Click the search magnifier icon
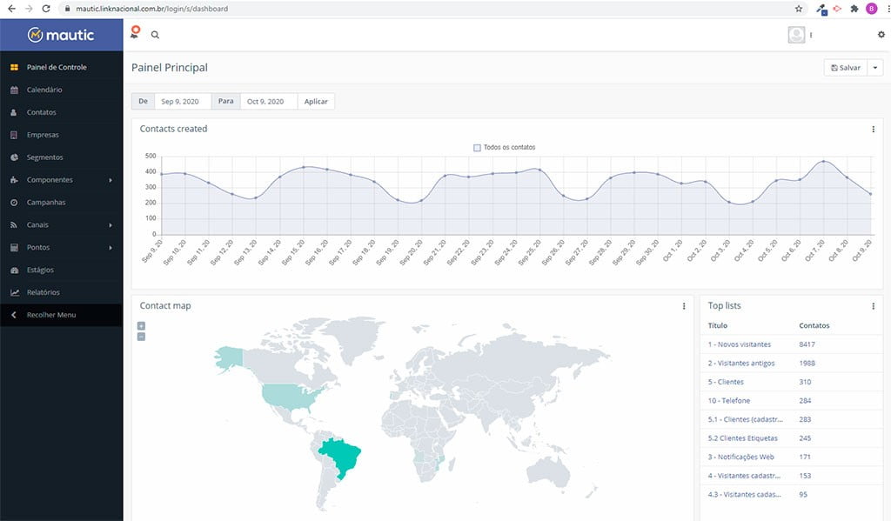 click(155, 35)
